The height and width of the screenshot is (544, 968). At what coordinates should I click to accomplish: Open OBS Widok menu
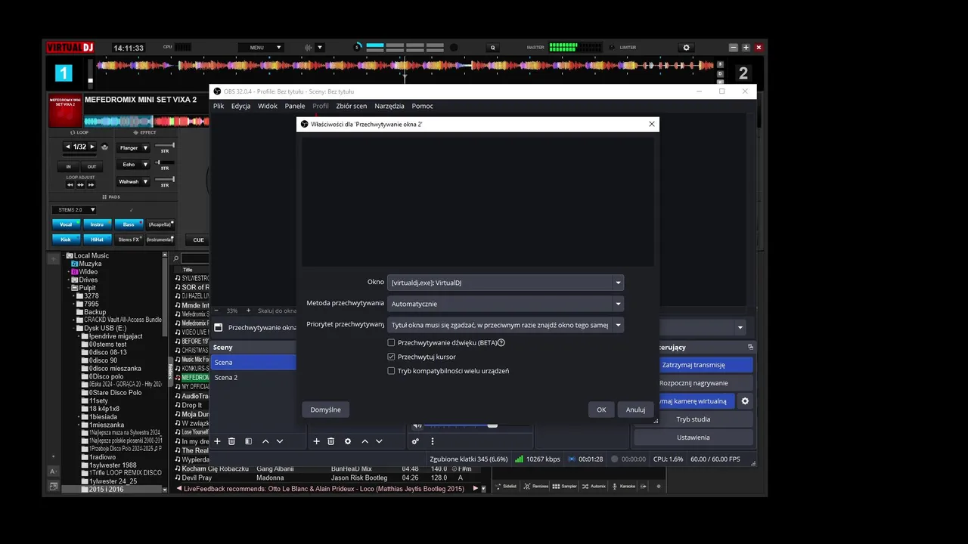(x=268, y=106)
